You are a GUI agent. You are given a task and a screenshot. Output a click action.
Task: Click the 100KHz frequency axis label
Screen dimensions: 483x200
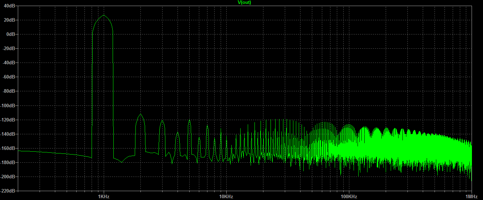[x=349, y=196]
